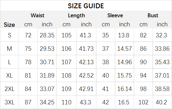The height and width of the screenshot is (109, 172).
Task: Select bust cm cell 102
Action: tap(143, 102)
